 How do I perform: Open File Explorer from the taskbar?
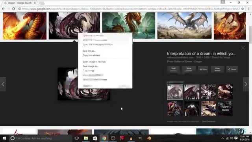coord(86,138)
